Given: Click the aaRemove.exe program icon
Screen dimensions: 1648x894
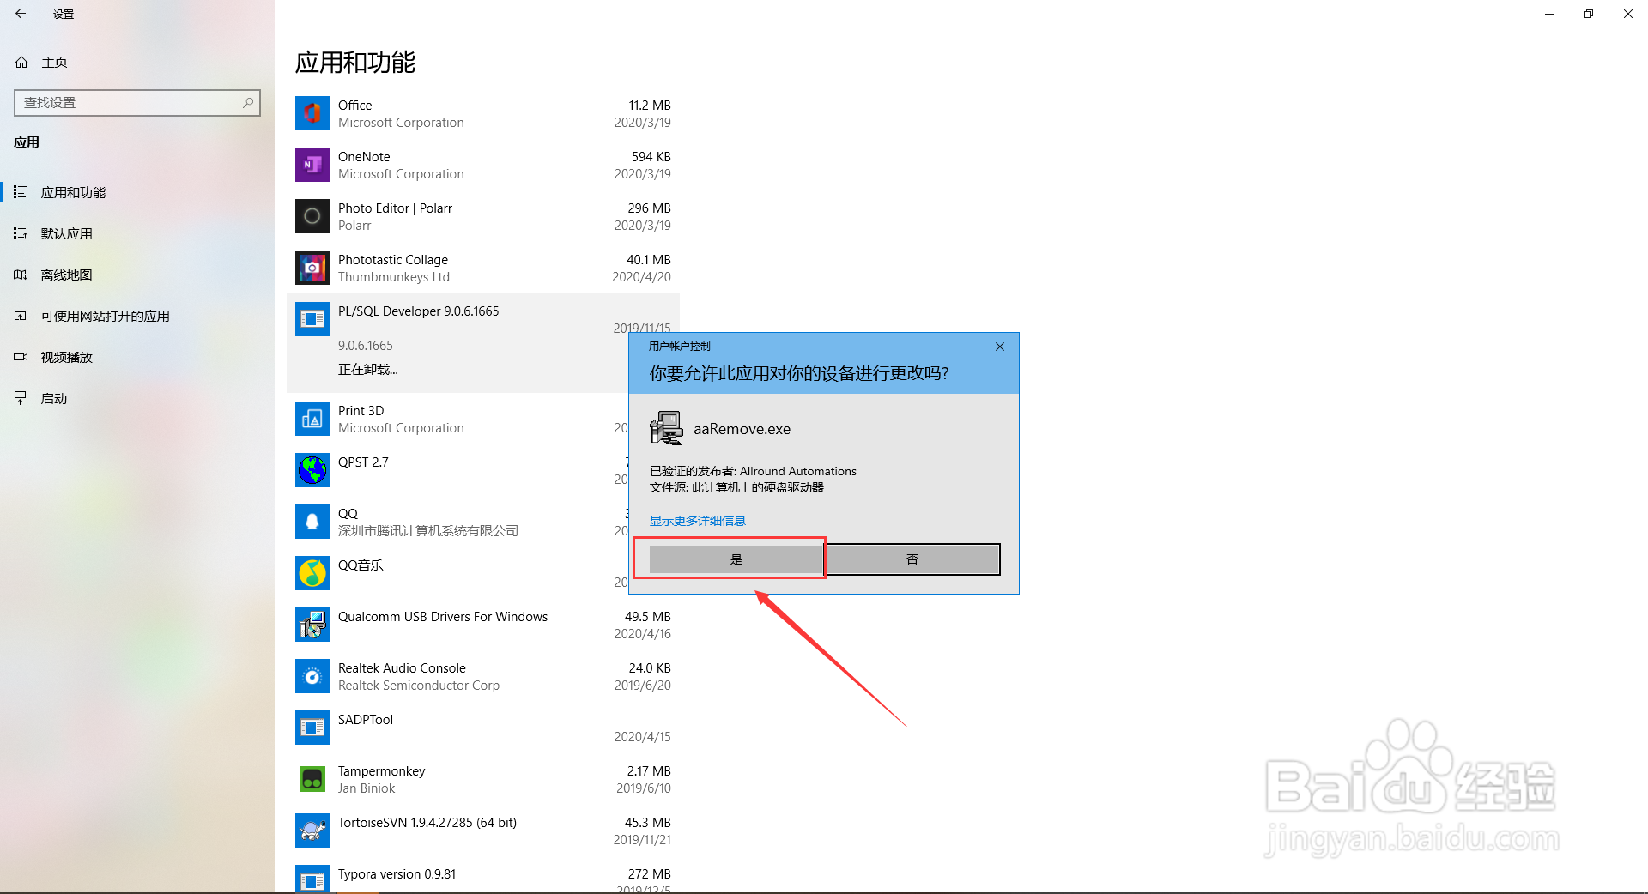Looking at the screenshot, I should point(666,428).
